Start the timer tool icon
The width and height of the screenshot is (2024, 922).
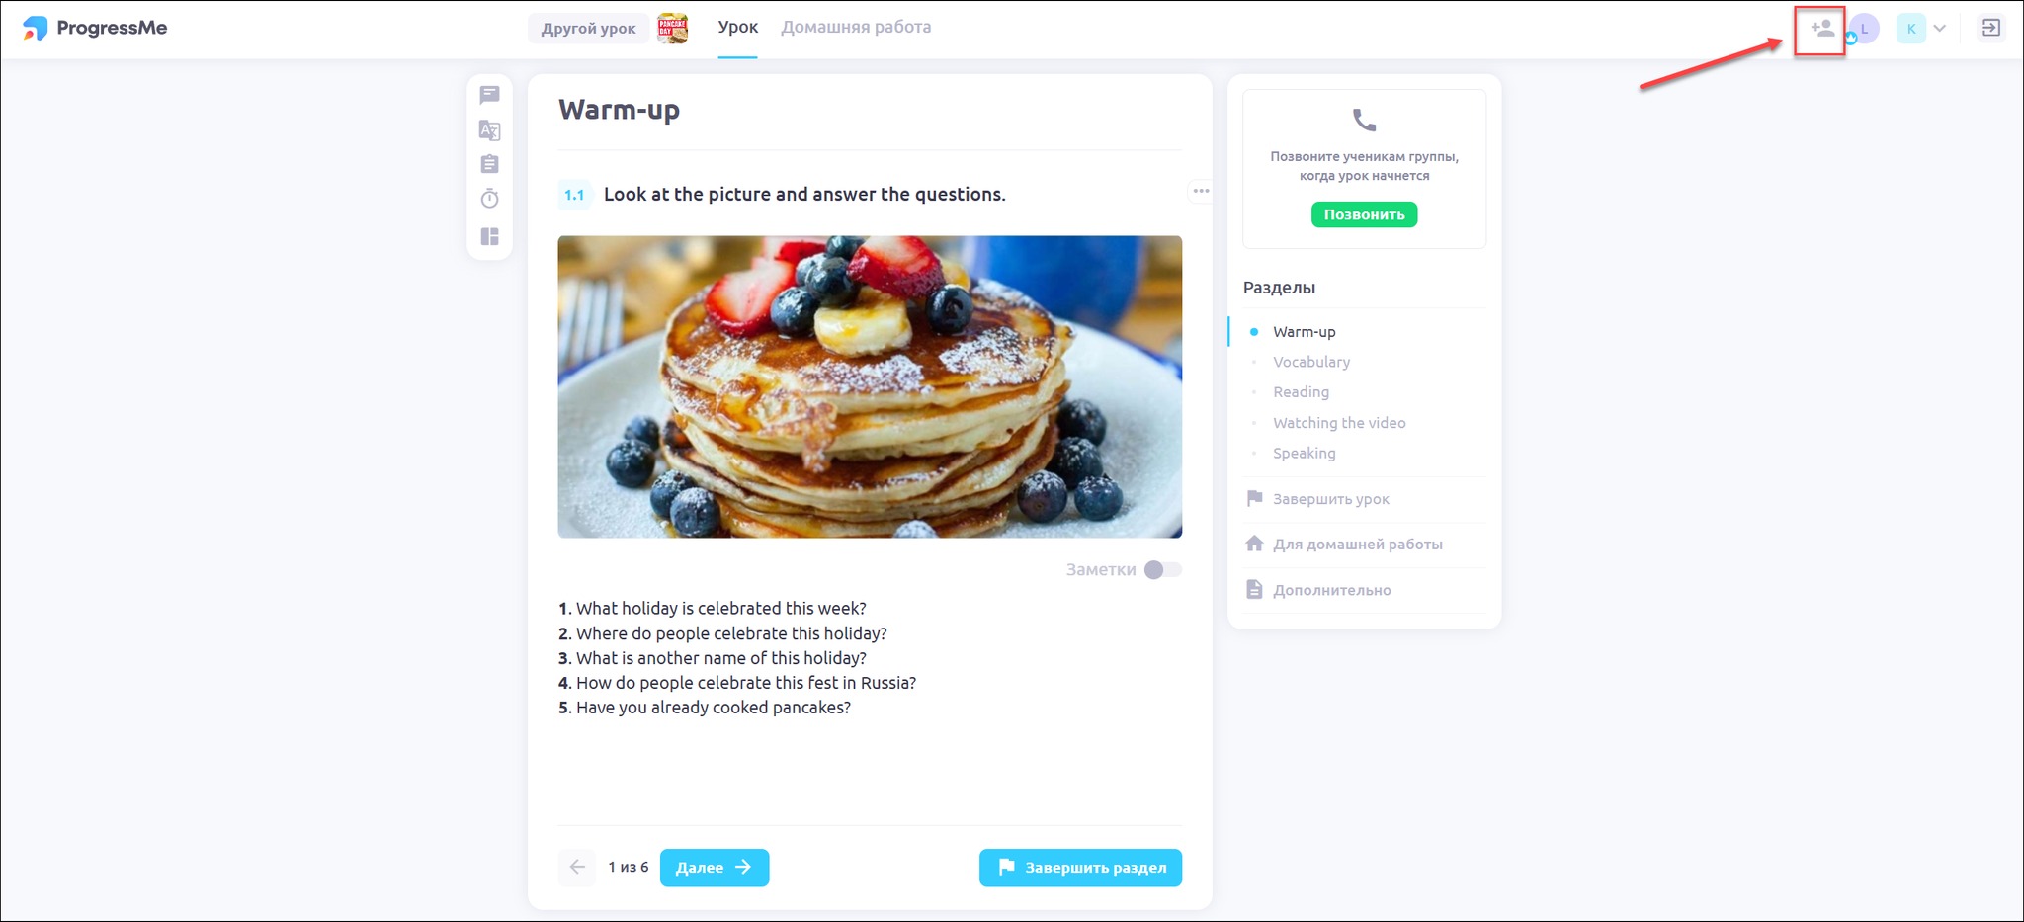(x=489, y=199)
